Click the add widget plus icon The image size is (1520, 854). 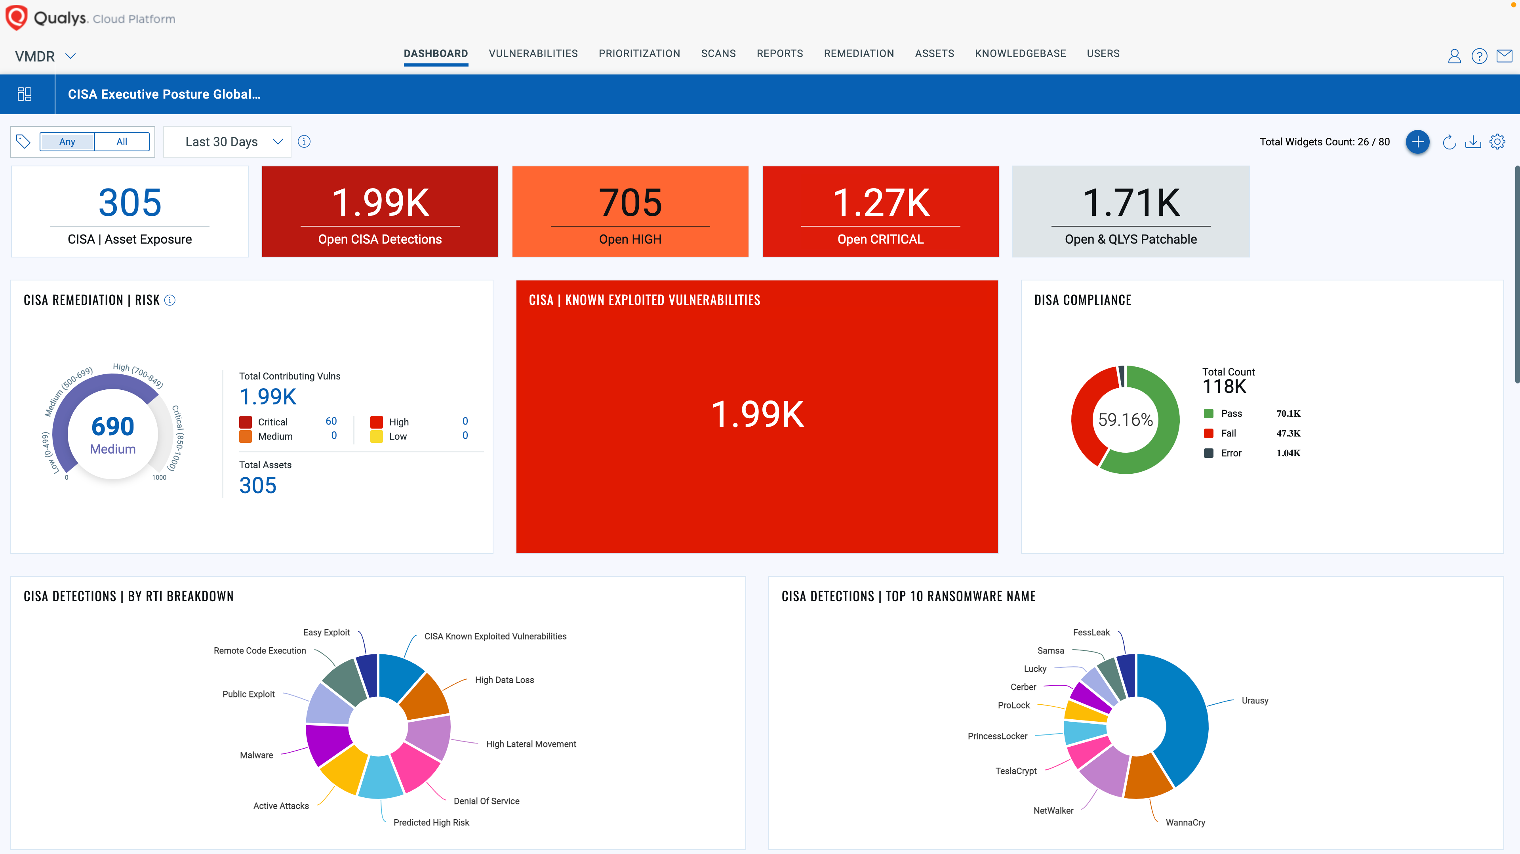tap(1418, 141)
